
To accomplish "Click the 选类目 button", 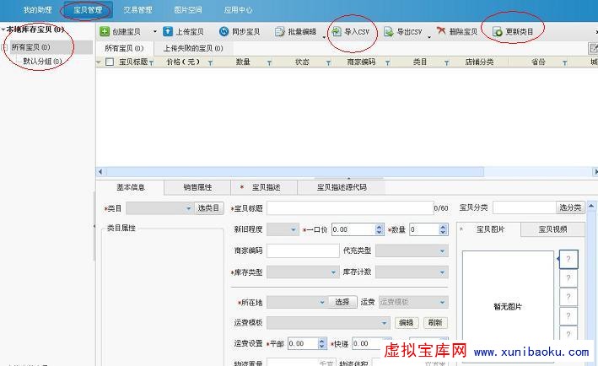I will pyautogui.click(x=208, y=208).
